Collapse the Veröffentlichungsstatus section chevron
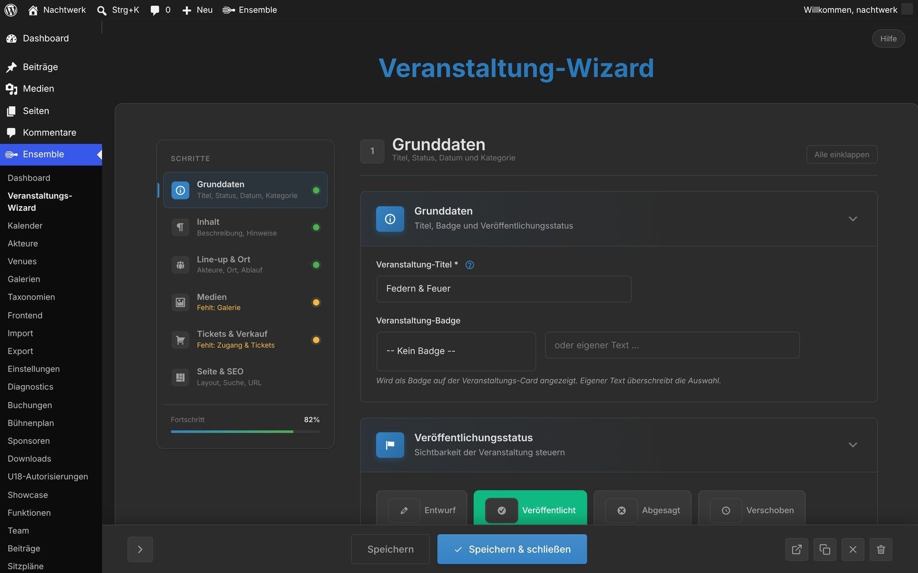The width and height of the screenshot is (918, 573). [x=853, y=445]
